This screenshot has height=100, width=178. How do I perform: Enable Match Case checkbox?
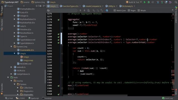point(115,11)
